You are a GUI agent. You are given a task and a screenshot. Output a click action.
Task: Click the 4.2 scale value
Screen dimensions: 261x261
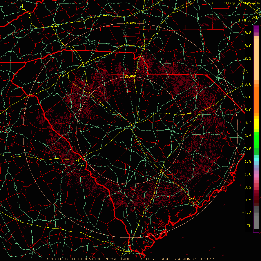248,123
